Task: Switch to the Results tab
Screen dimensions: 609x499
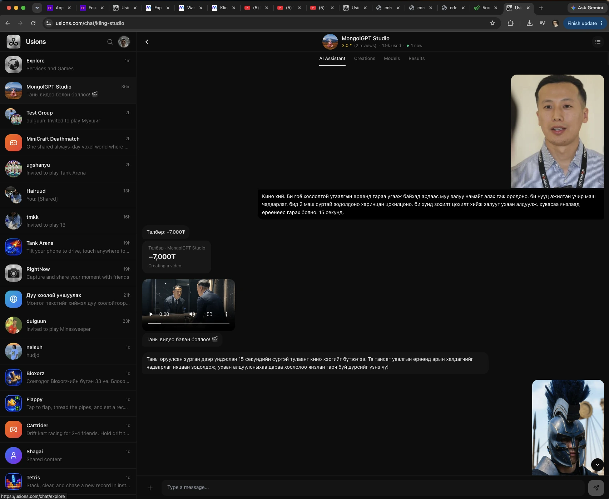Action: point(416,59)
